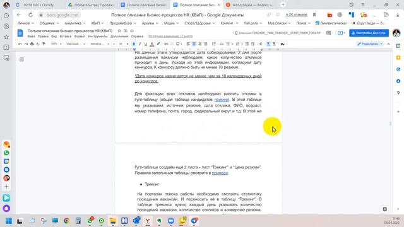Open the comment history icon
The width and height of the screenshot is (404, 227).
coord(328,33)
